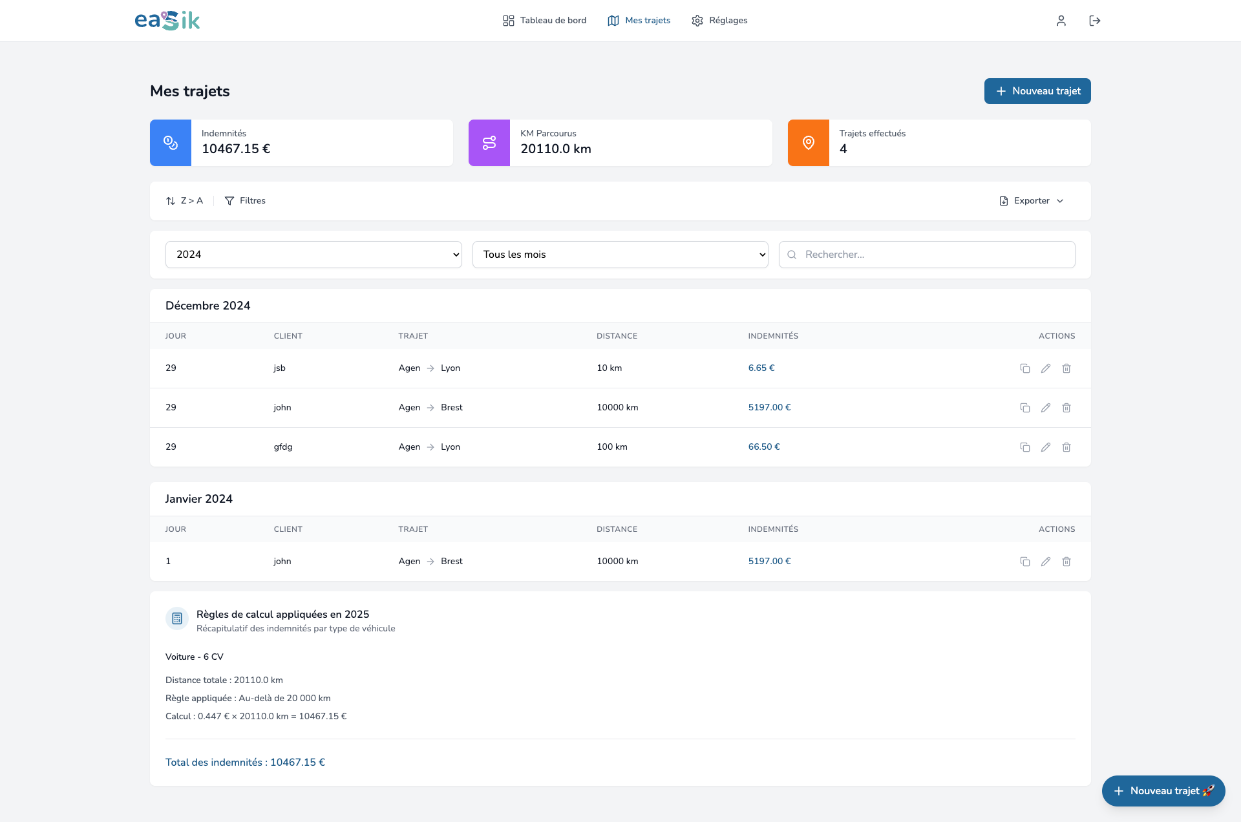Image resolution: width=1241 pixels, height=822 pixels.
Task: Click the 66.50 € indemnity amount
Action: tap(764, 447)
